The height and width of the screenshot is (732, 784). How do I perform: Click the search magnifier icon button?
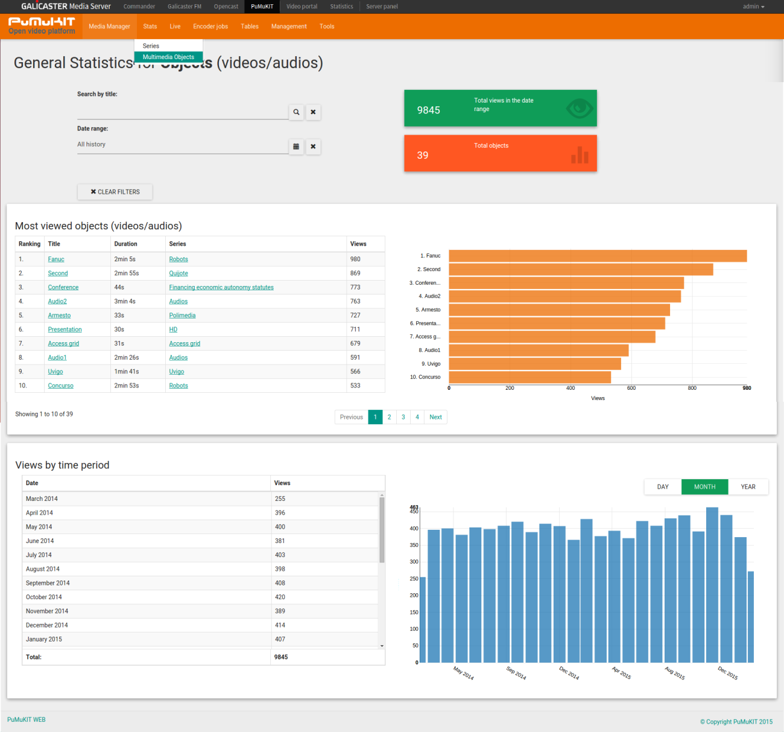[x=296, y=112]
